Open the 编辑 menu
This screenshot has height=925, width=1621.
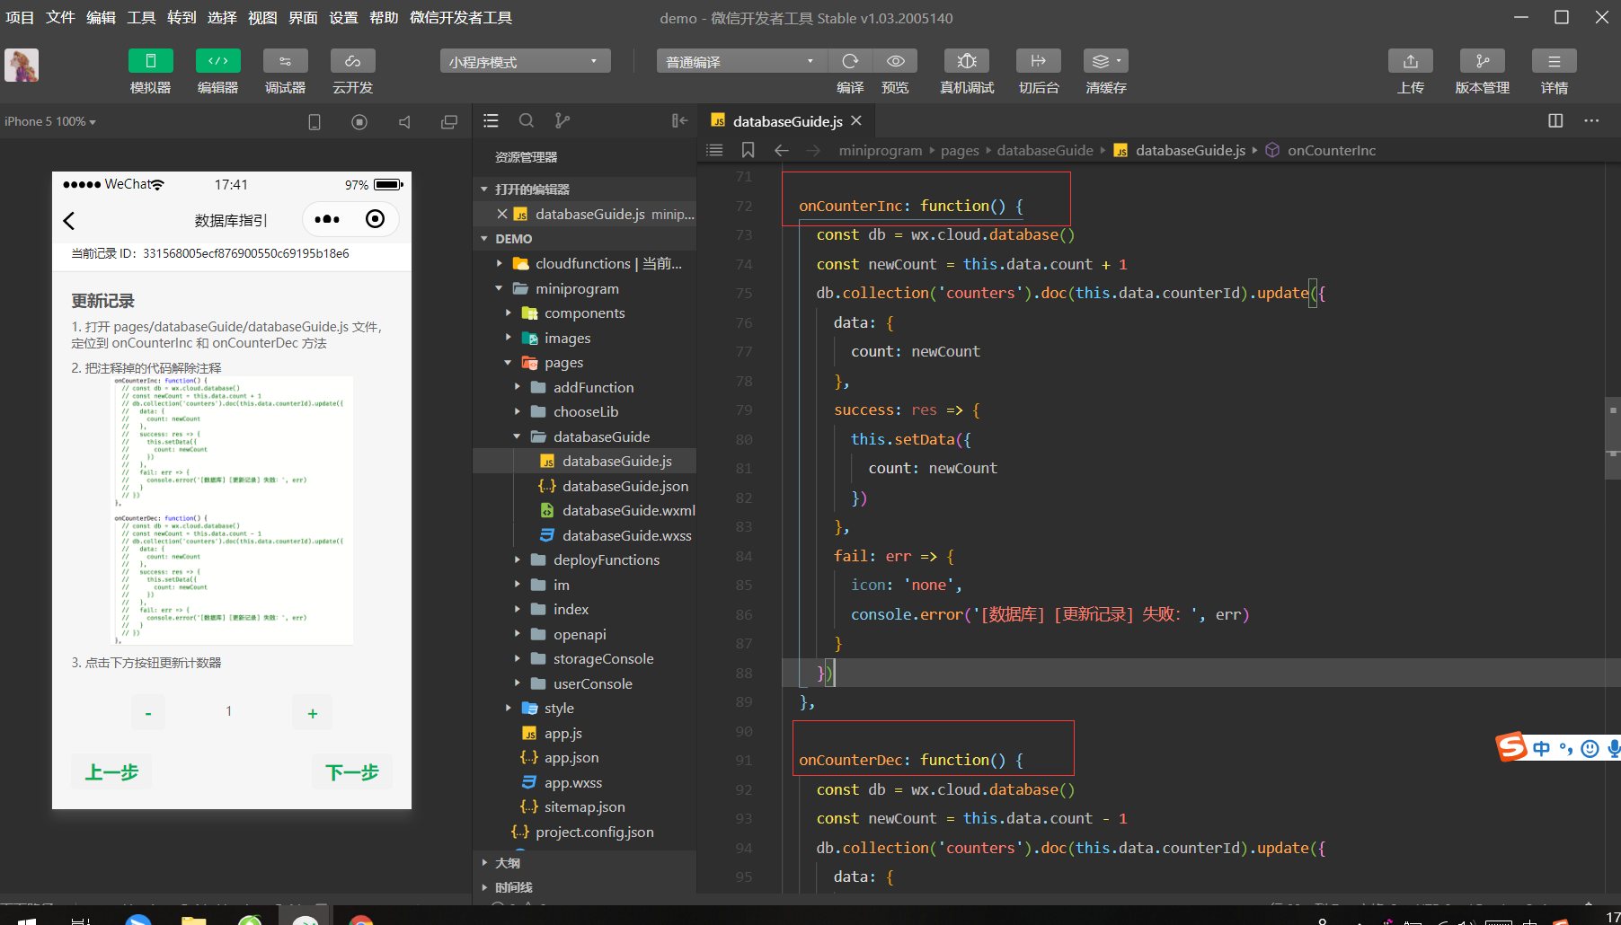tap(101, 18)
